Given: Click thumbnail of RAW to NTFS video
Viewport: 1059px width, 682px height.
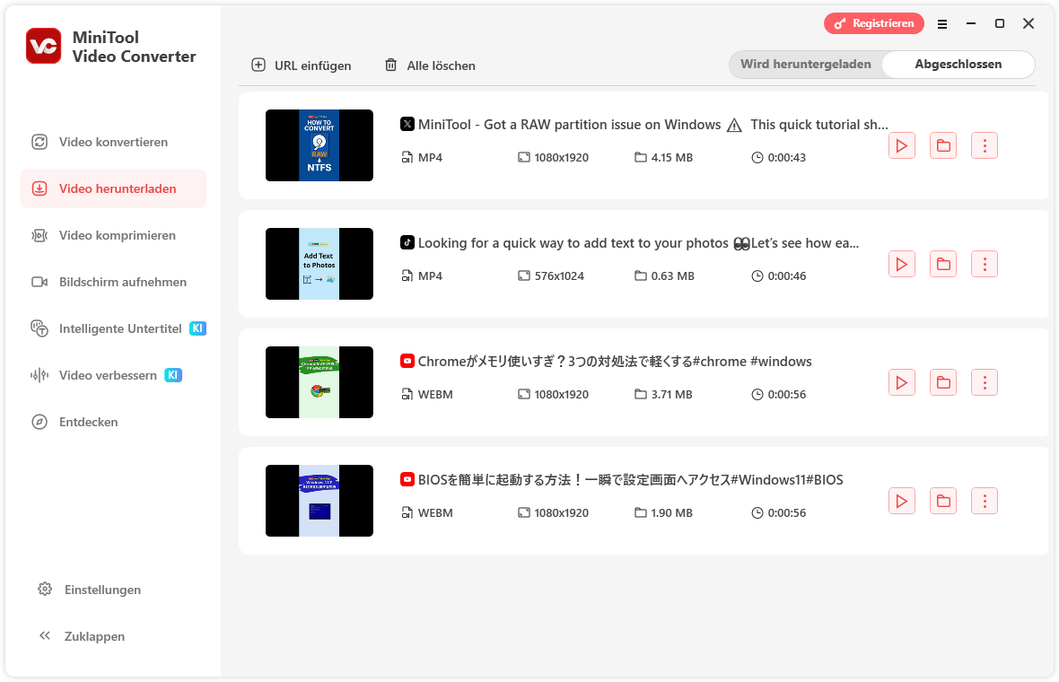Looking at the screenshot, I should tap(319, 145).
